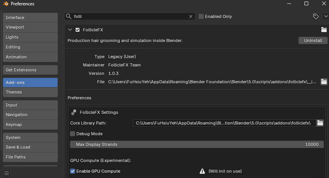Click the 'Preferences' section heading
Screen dimensions: 329x178
(79, 98)
